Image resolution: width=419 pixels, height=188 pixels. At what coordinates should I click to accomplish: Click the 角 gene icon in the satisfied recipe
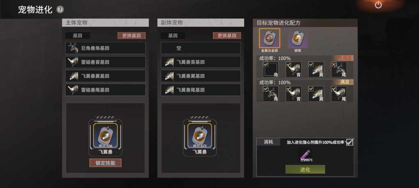pos(271,94)
